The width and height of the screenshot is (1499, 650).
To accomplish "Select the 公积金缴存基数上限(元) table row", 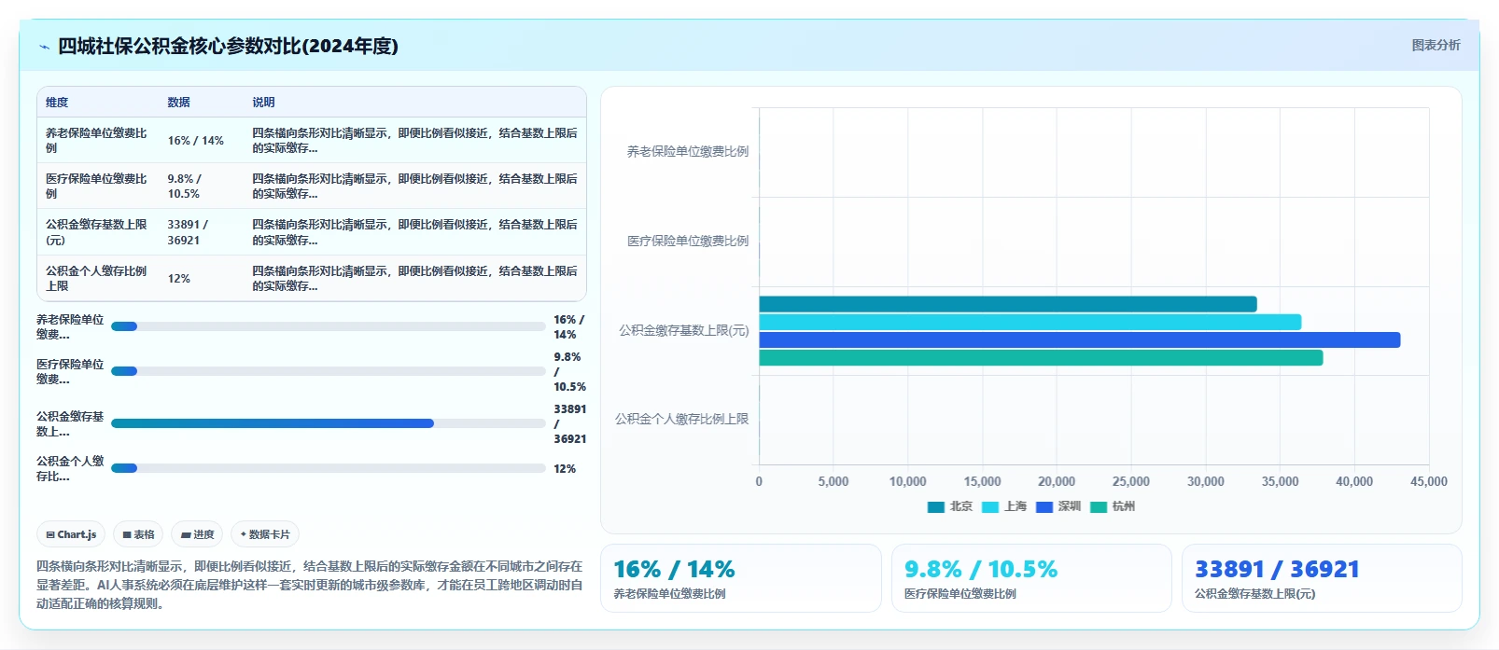I will pyautogui.click(x=312, y=232).
